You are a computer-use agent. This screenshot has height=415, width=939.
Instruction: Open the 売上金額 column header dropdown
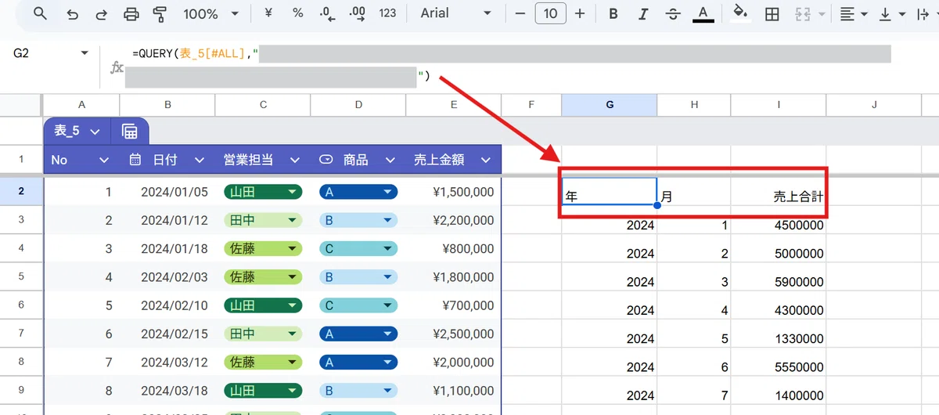(x=486, y=160)
